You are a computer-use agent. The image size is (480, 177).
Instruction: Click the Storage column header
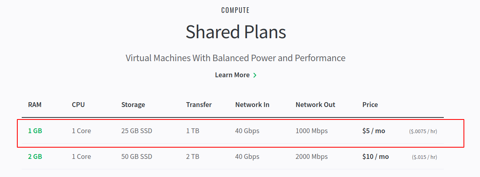click(133, 105)
